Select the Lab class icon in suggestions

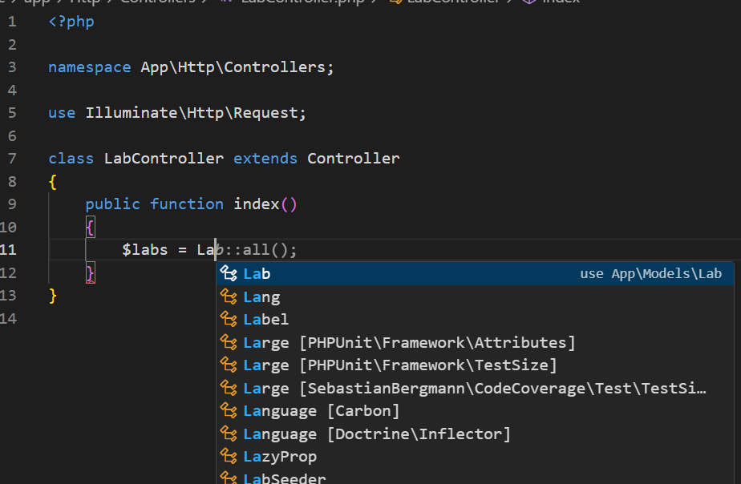pyautogui.click(x=229, y=273)
